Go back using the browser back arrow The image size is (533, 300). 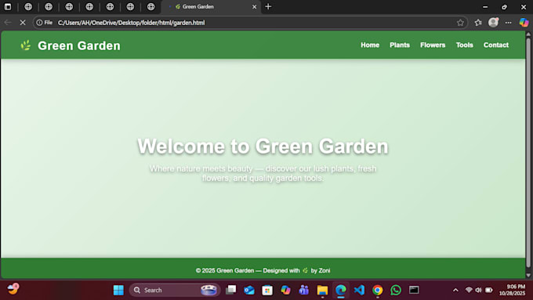click(8, 23)
